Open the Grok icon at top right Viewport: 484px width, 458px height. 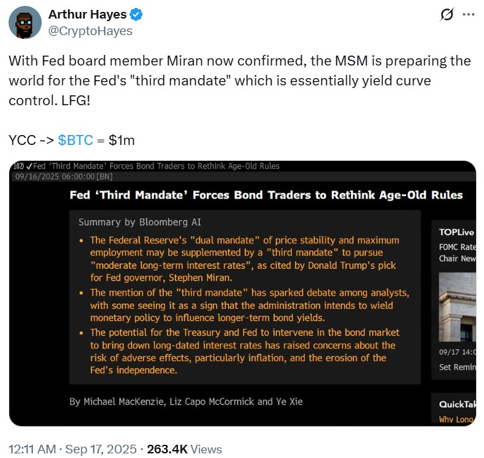click(446, 15)
